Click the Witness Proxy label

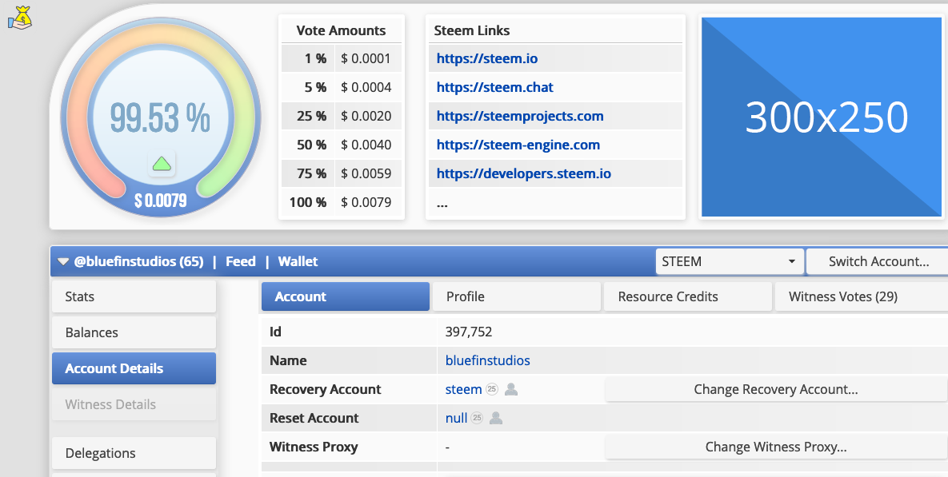314,447
